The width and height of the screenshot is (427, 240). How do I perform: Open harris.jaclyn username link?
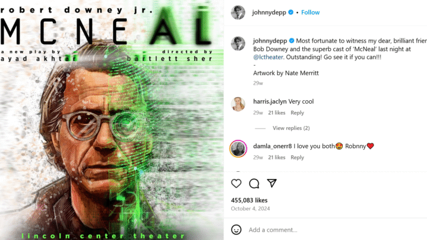click(x=270, y=101)
